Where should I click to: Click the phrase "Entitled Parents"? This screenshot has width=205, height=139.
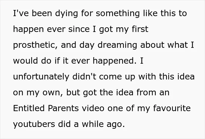(46, 108)
